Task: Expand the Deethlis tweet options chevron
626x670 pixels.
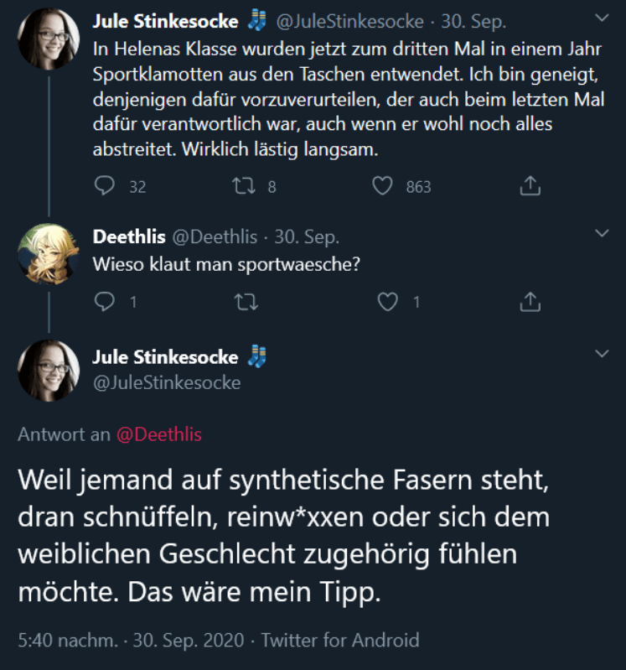Action: tap(602, 232)
